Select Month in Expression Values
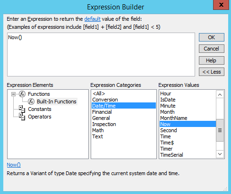231x194 pixels. [x=188, y=112]
